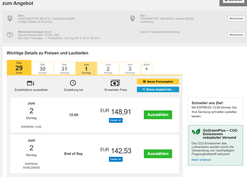Click the money Erwarteter Preis icon
The height and width of the screenshot is (177, 247).
[x=115, y=83]
